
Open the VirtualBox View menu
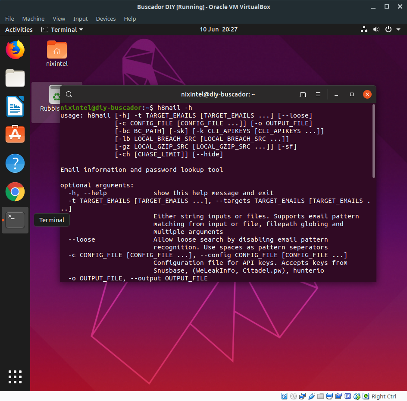click(x=59, y=19)
